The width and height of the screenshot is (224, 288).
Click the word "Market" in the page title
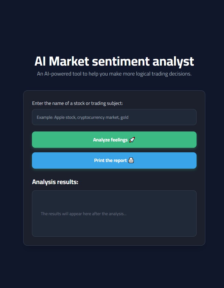coord(69,61)
